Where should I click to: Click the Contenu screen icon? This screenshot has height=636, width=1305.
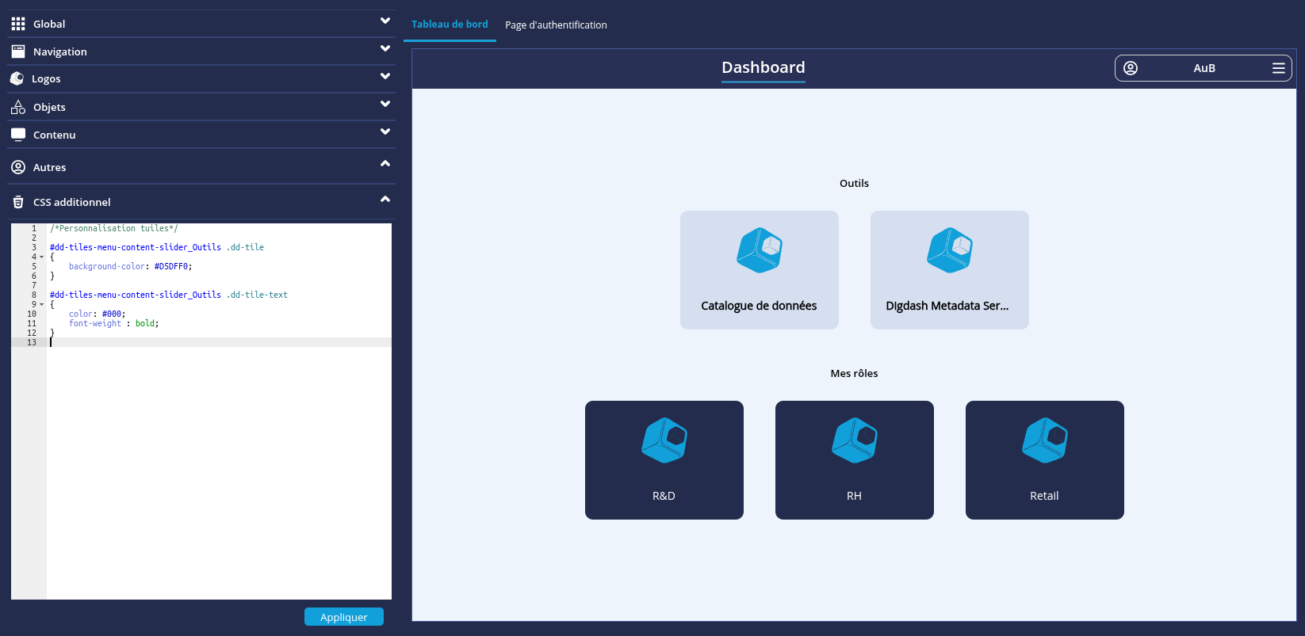pos(18,135)
